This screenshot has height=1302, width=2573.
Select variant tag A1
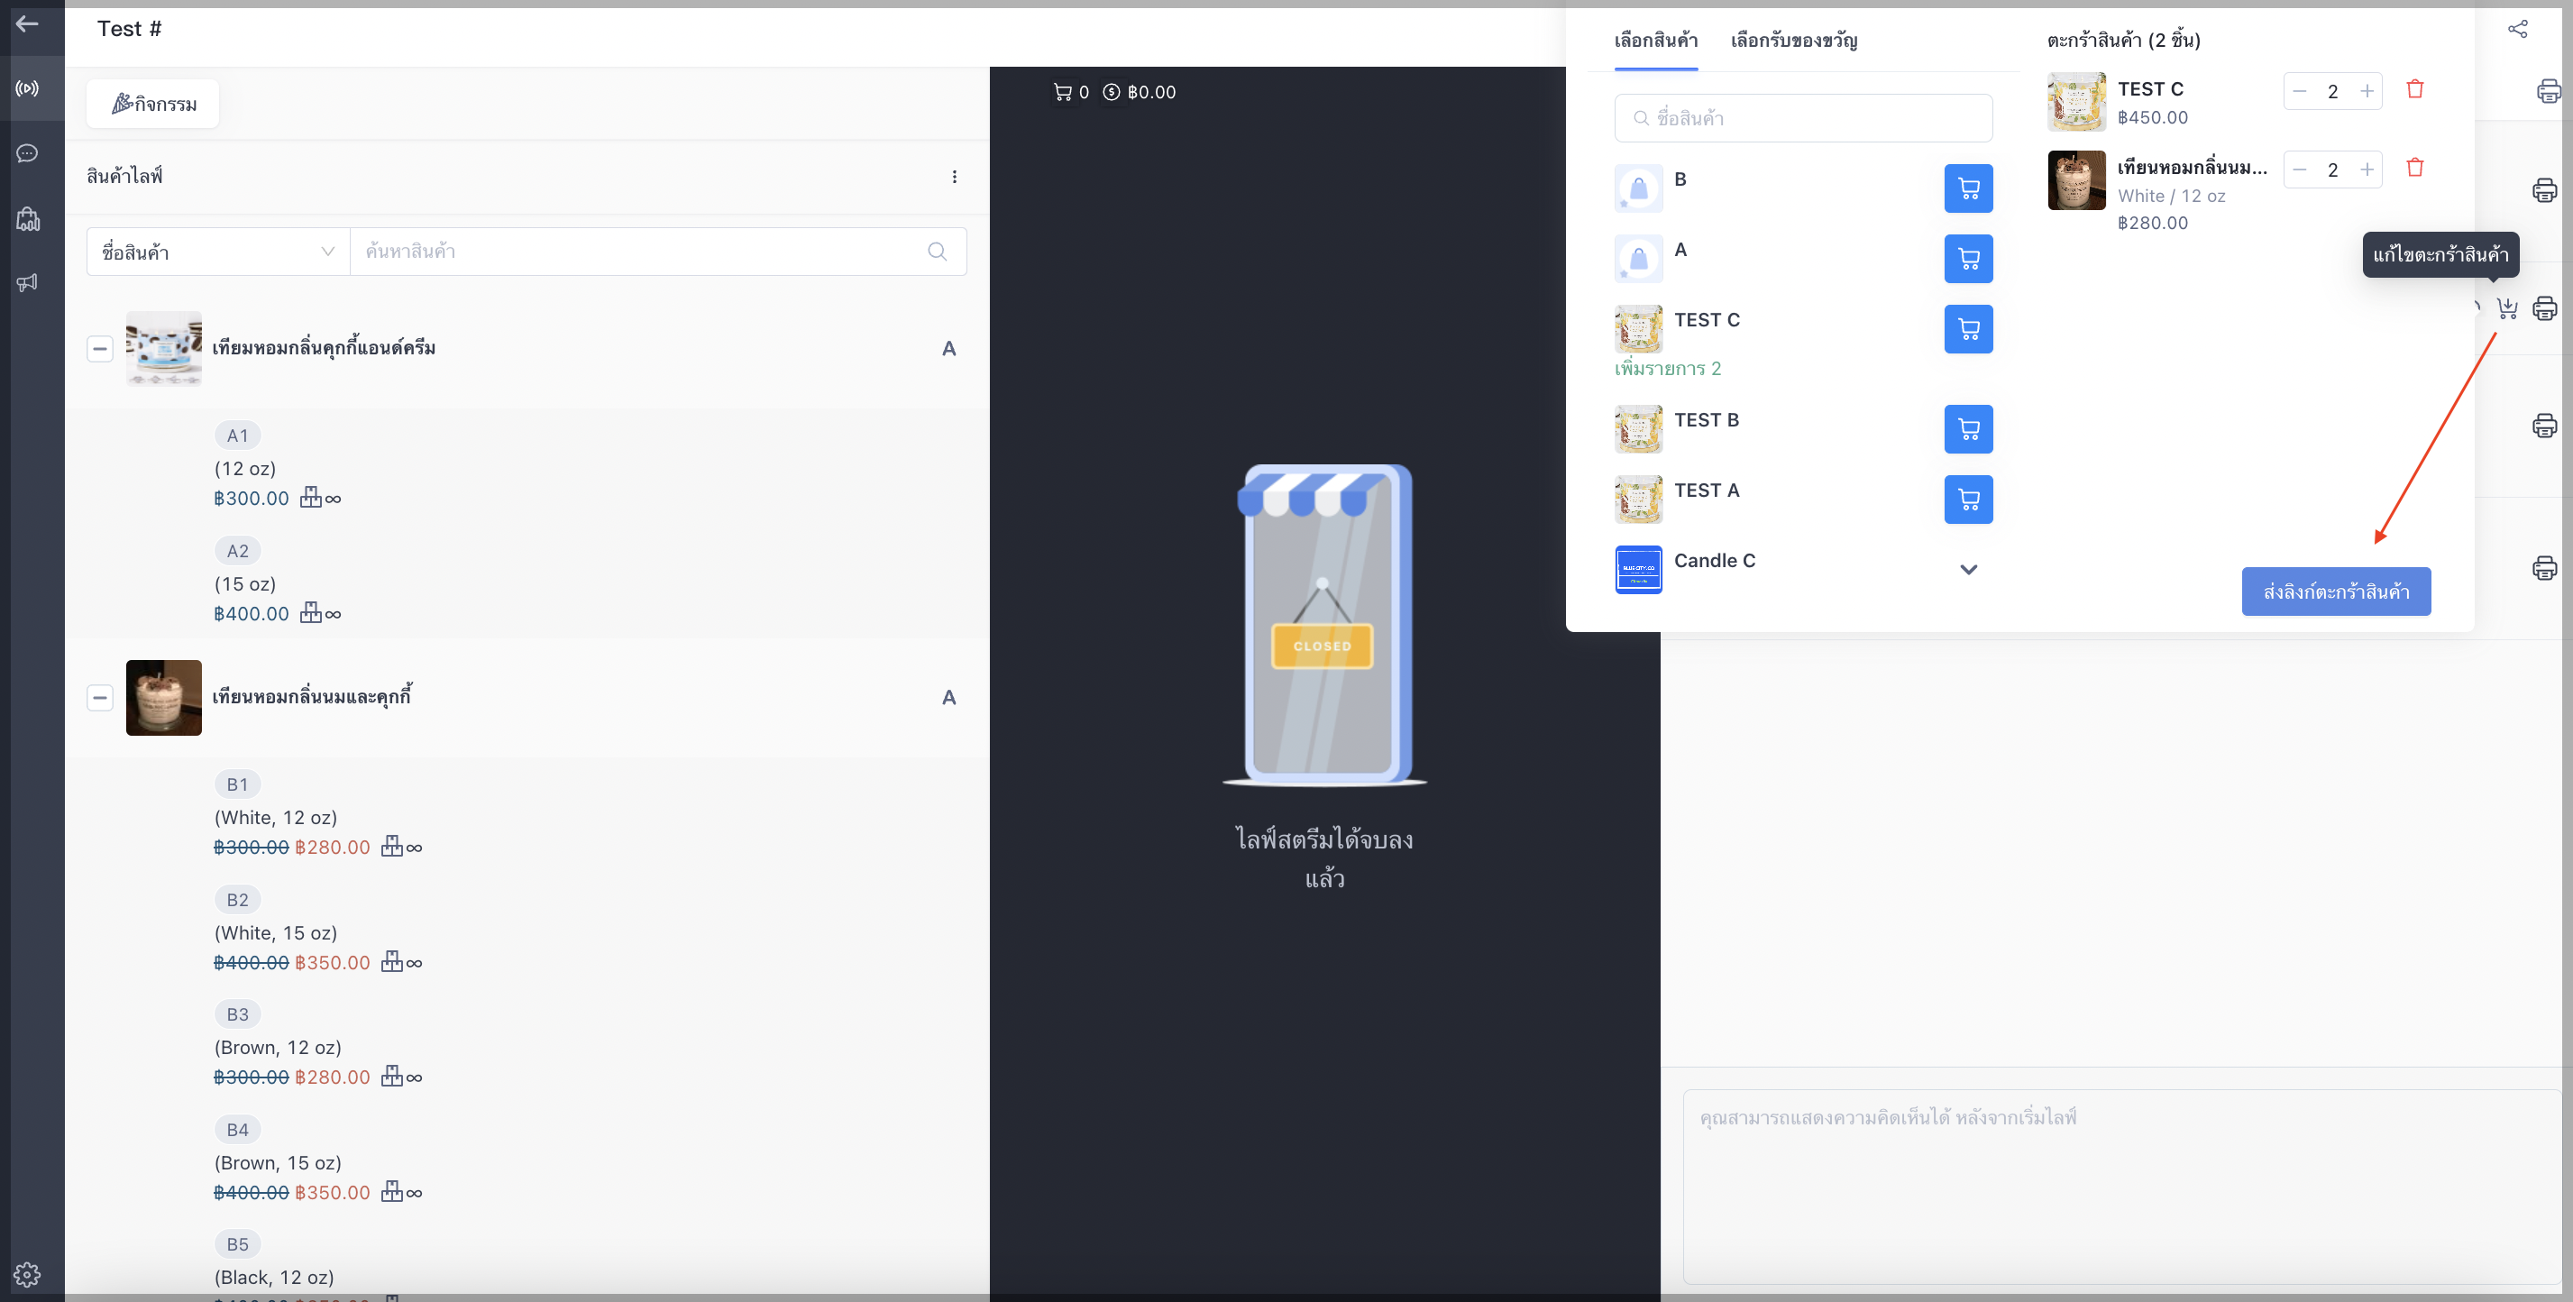coord(238,436)
